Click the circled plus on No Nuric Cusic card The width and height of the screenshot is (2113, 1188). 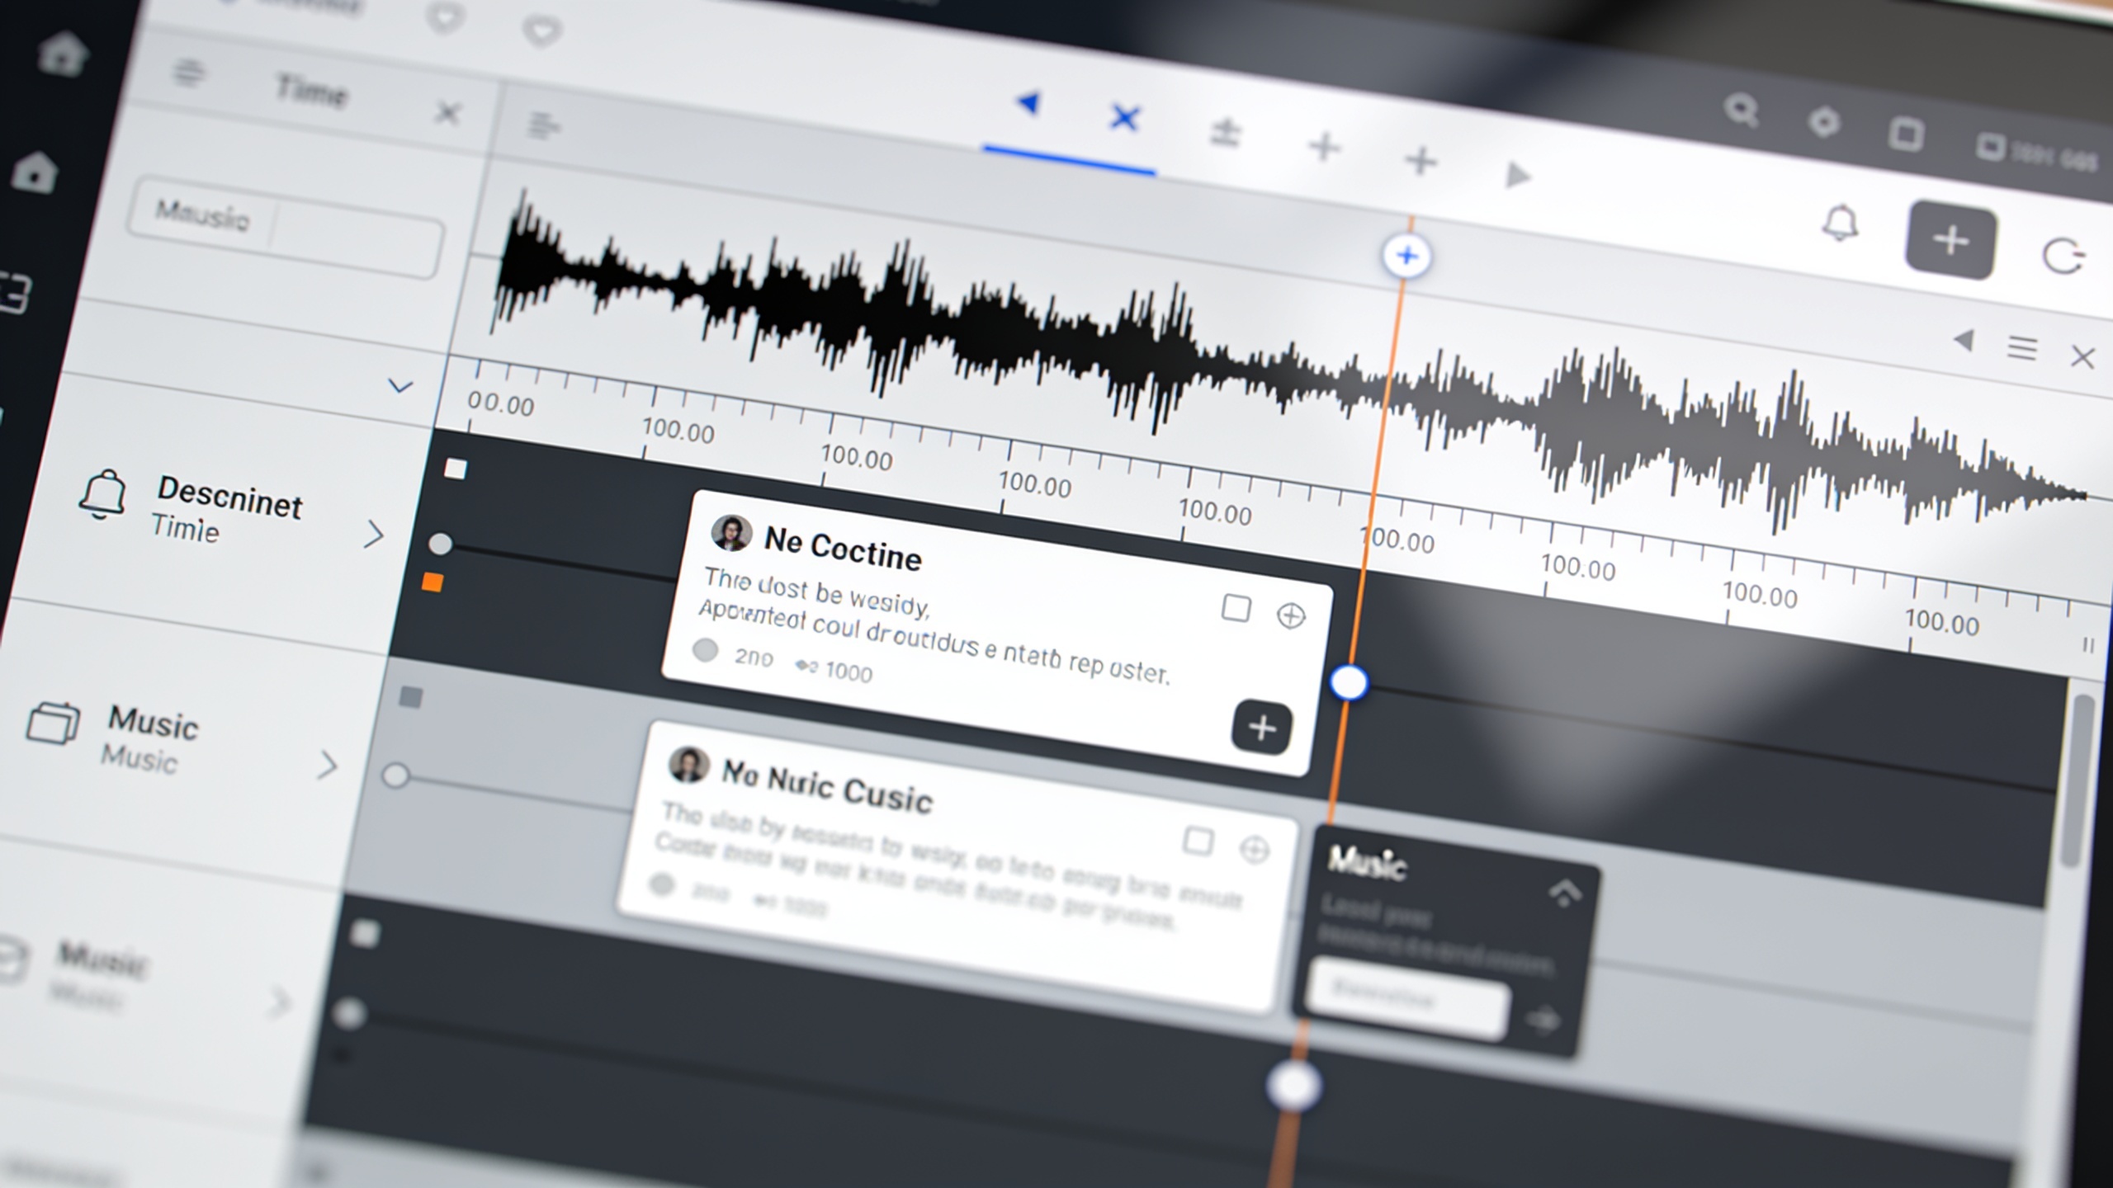coord(1255,849)
